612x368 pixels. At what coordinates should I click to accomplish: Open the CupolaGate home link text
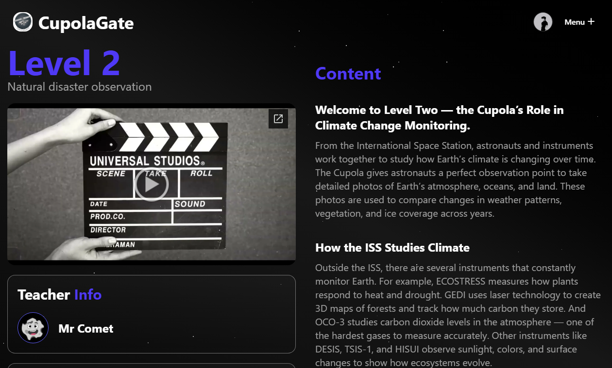[x=86, y=23]
